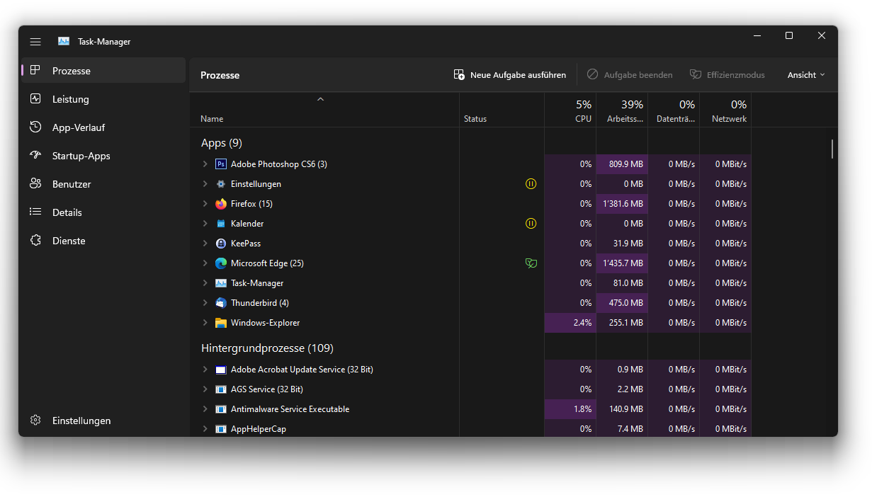
Task: Expand the Firefox process group
Action: click(x=205, y=204)
